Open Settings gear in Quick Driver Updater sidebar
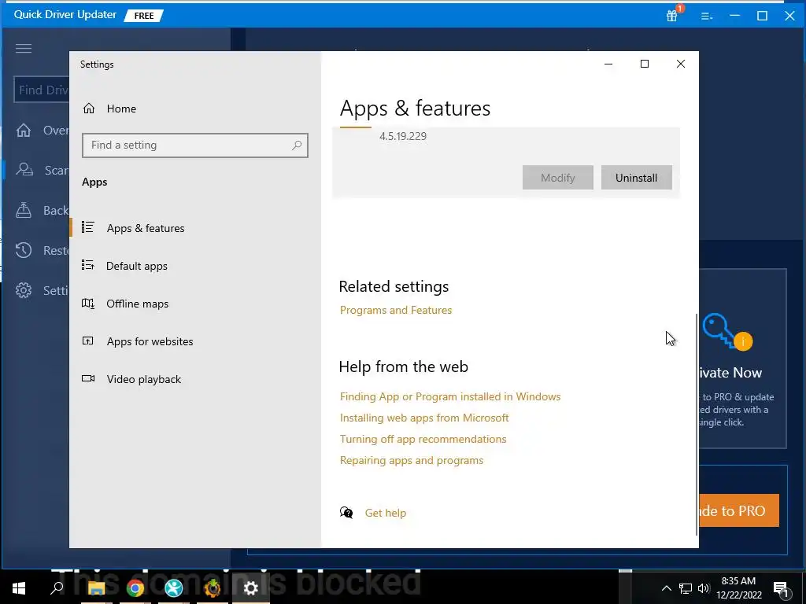 point(24,290)
